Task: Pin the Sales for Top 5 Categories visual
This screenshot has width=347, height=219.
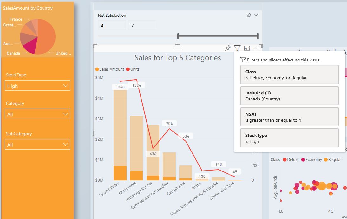Action: click(227, 48)
